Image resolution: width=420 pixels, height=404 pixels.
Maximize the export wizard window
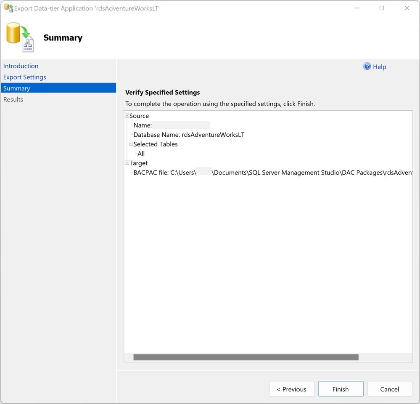tap(382, 8)
